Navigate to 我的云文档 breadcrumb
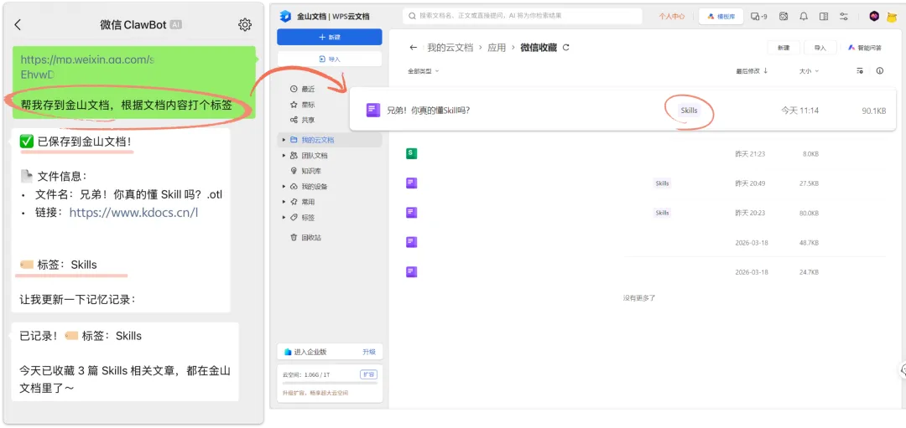The image size is (906, 428). [450, 47]
